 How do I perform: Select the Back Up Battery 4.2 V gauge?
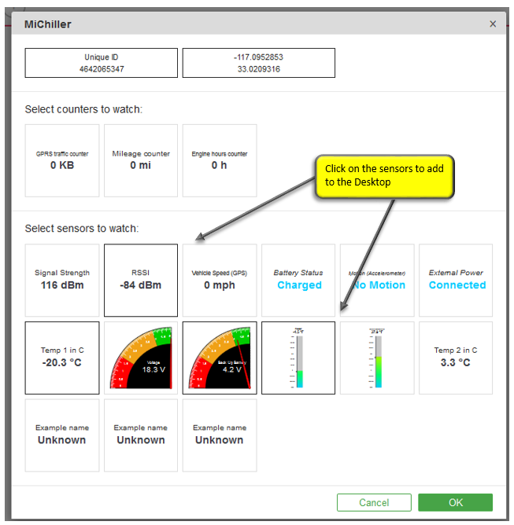click(x=220, y=358)
